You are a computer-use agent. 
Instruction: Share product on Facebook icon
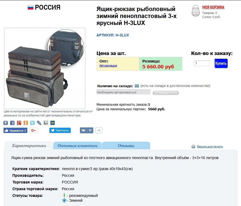[12, 123]
